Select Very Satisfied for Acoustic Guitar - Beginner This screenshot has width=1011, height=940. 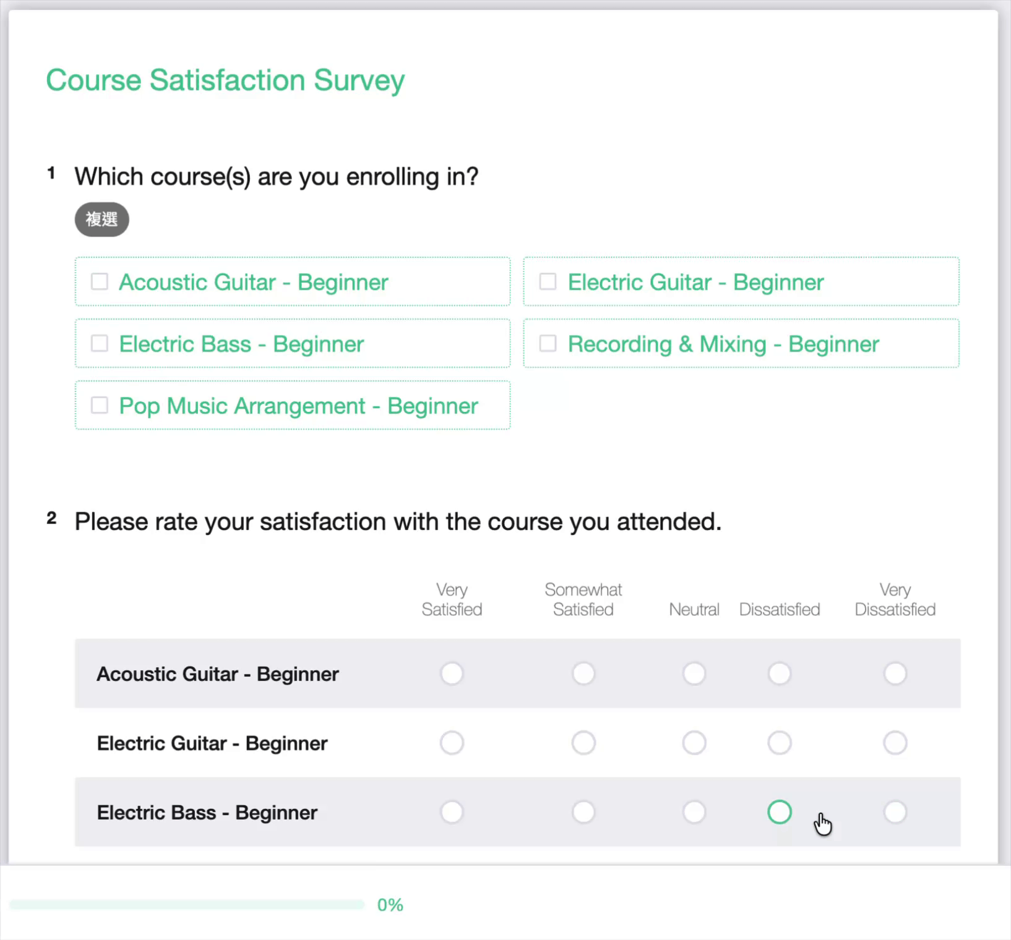pos(452,673)
